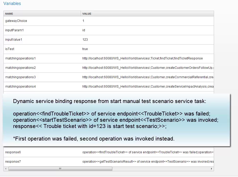Select the matchingoperations1 variable name
The width and height of the screenshot is (238, 177).
pos(21,58)
